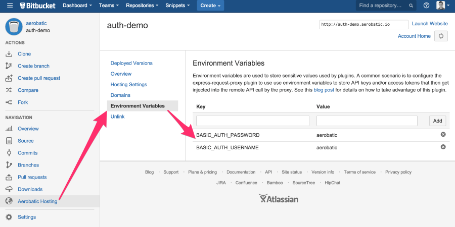Click the Create branch icon
Image resolution: width=455 pixels, height=227 pixels.
(x=9, y=66)
